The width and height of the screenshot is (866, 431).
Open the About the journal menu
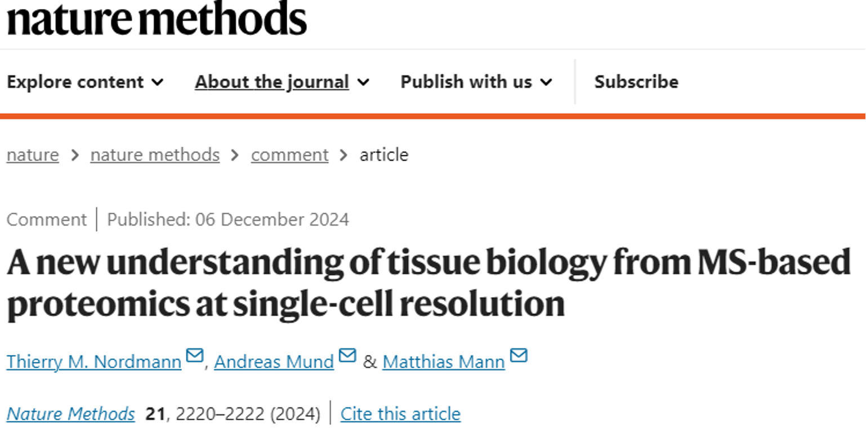tap(272, 82)
